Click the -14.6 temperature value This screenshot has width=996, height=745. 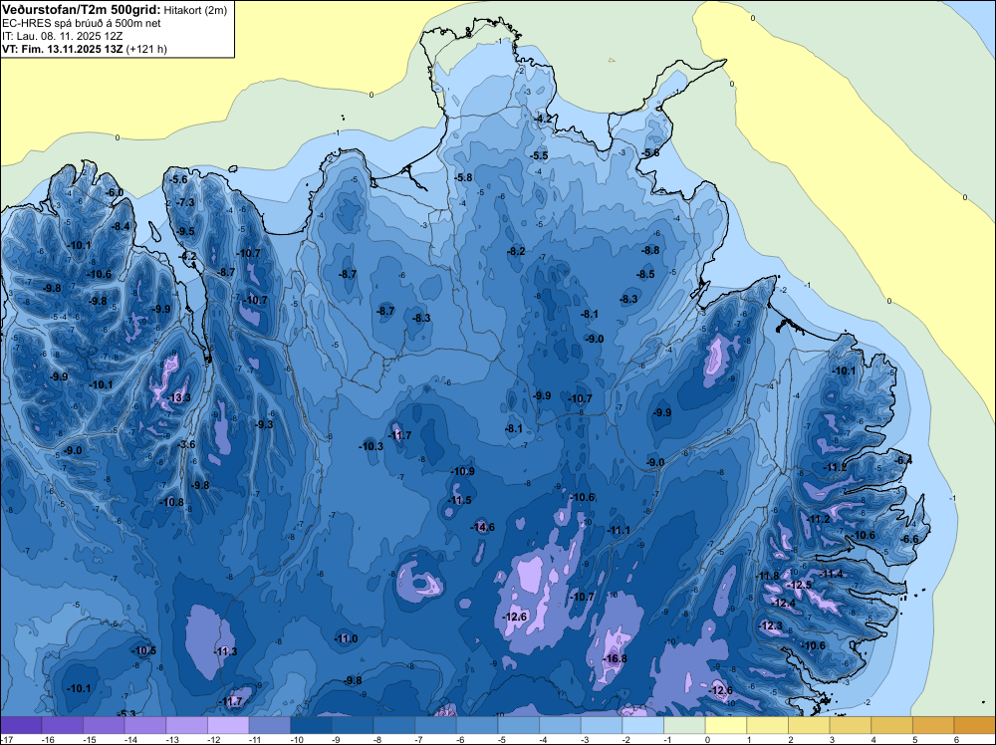(482, 527)
